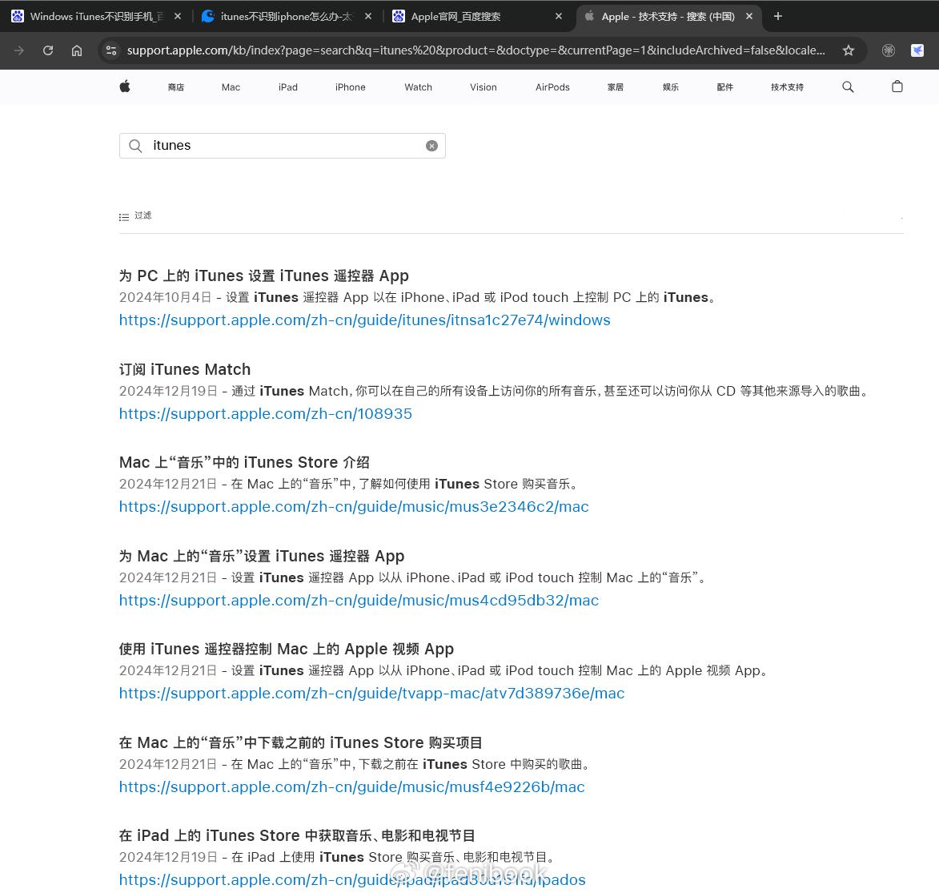Click description text dated 2024年10月4日
This screenshot has height=893, width=939.
click(418, 298)
